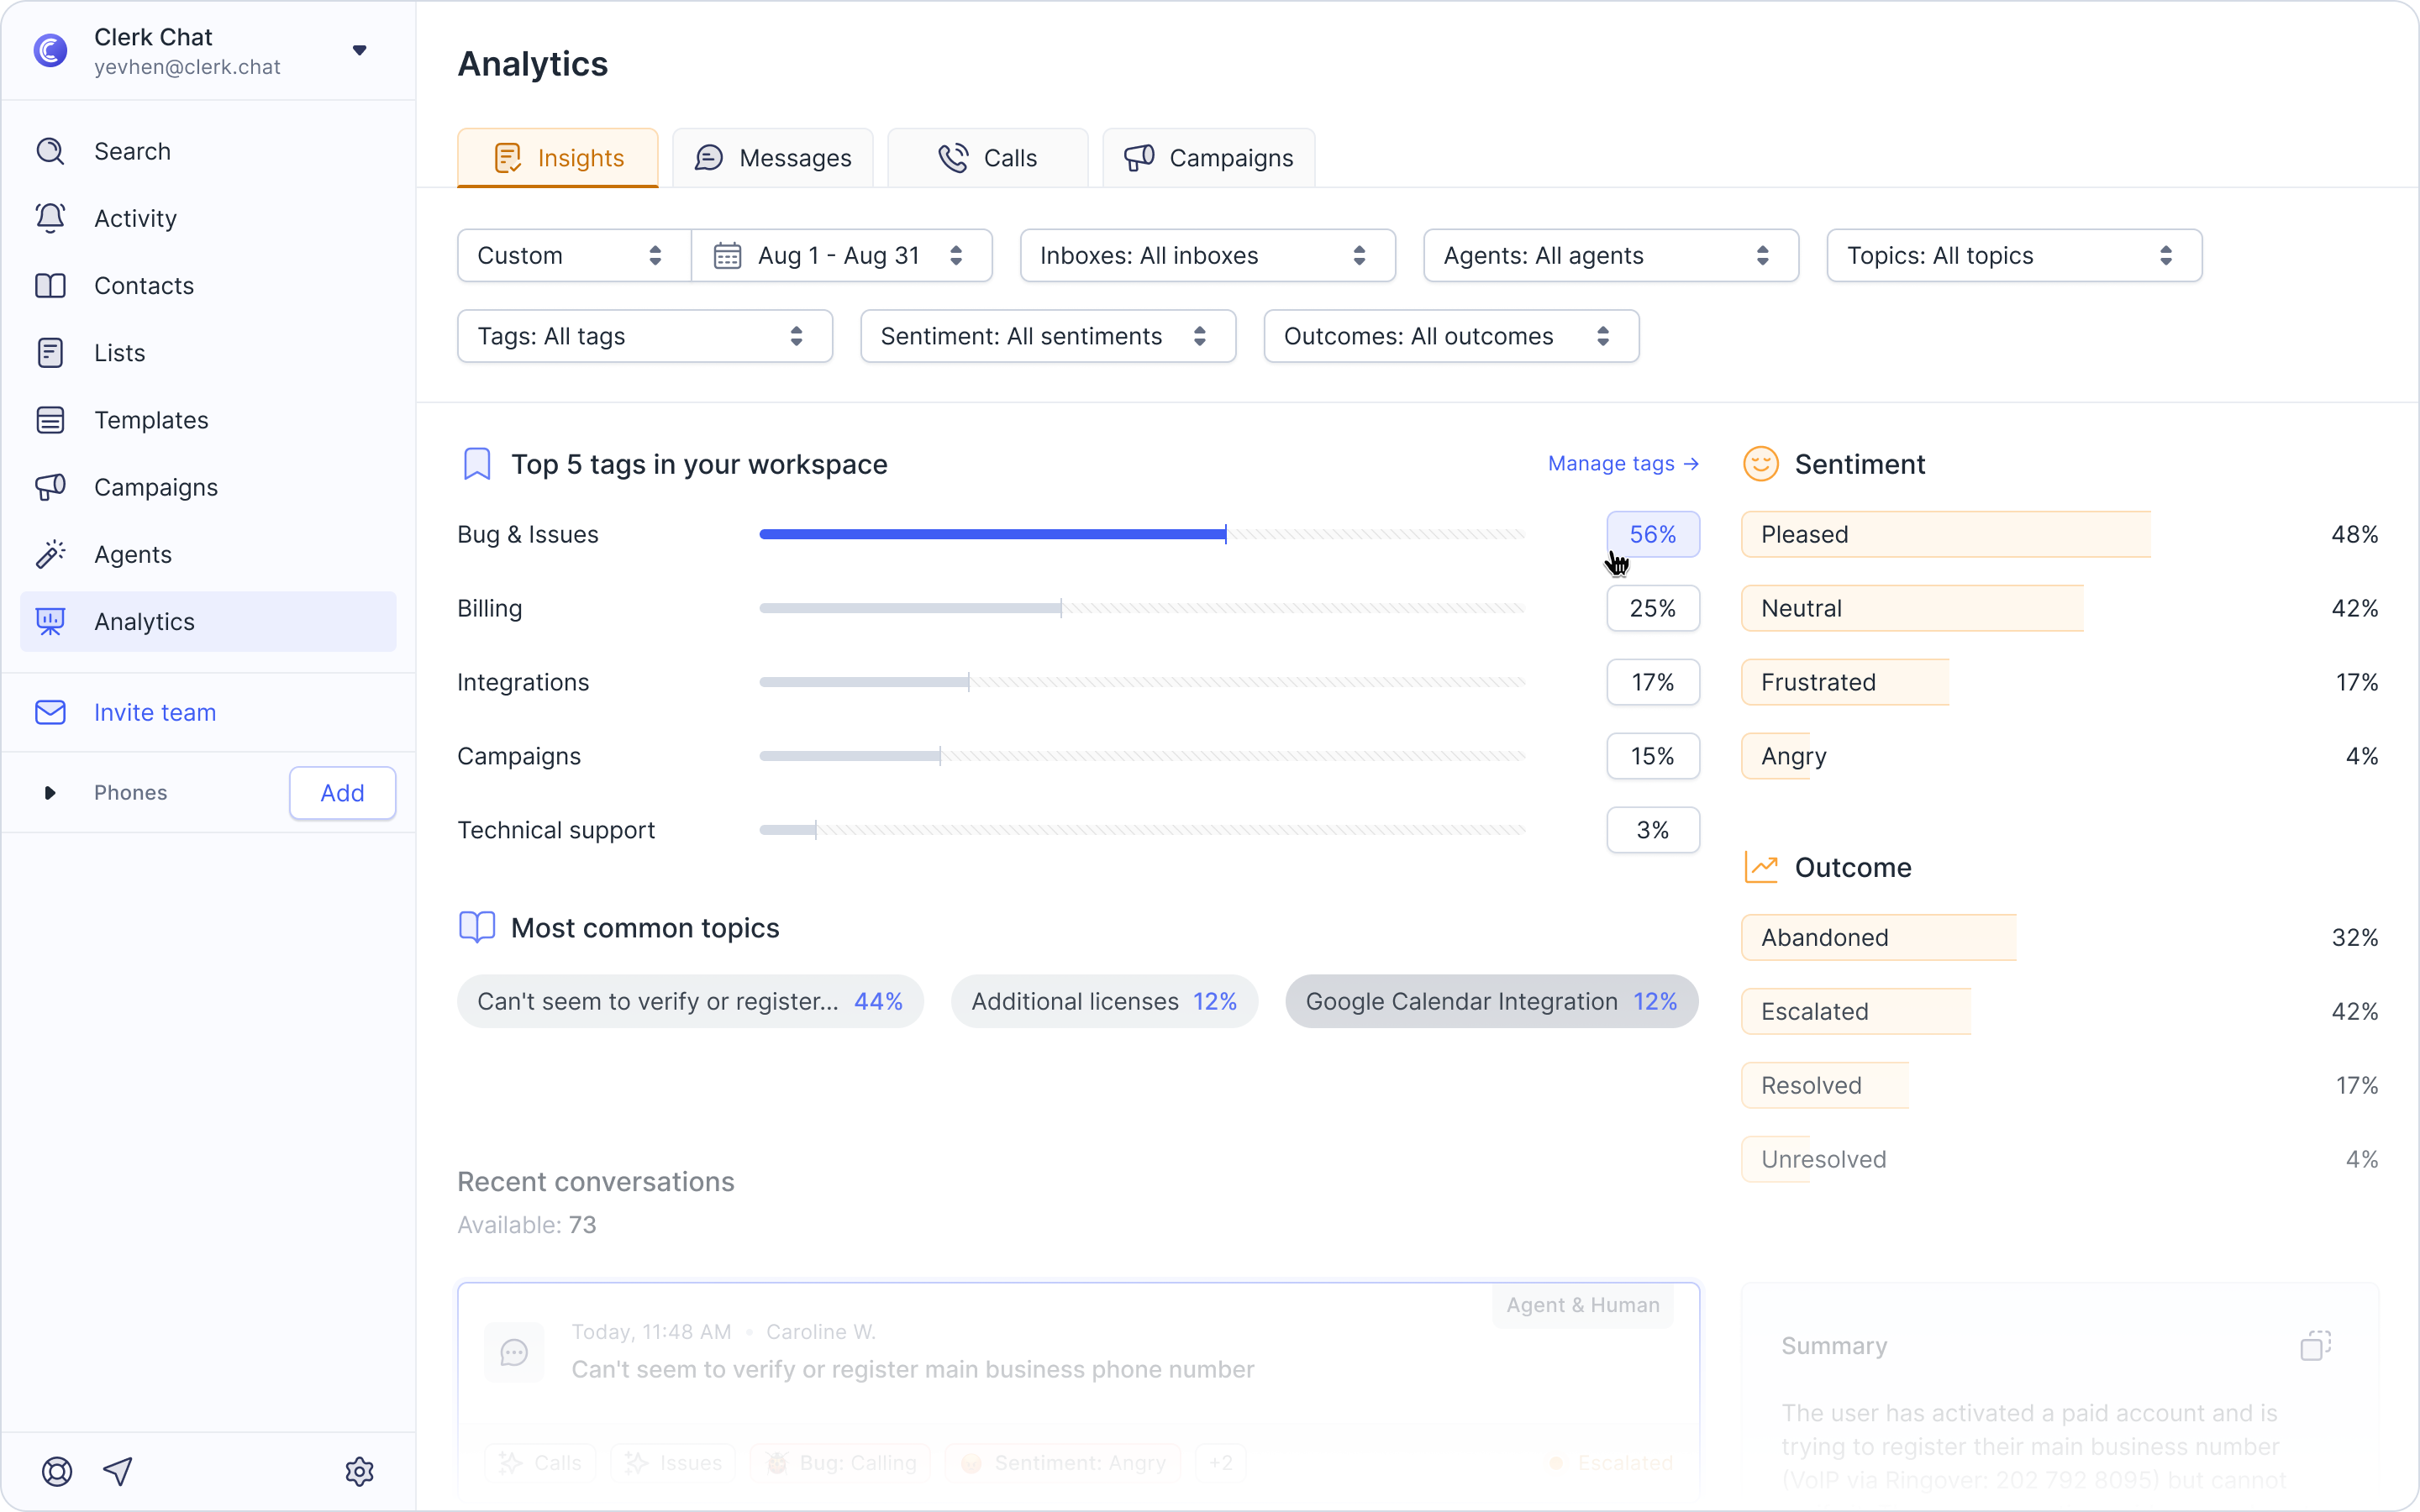Switch to the Calls tab
The width and height of the screenshot is (2420, 1512).
click(x=988, y=158)
